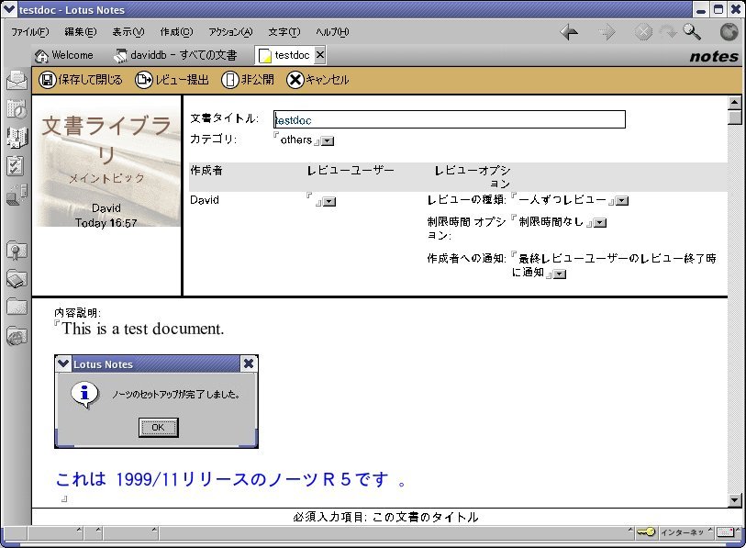Open the レビューの種類 dropdown
Viewport: 746px width, 548px height.
[622, 201]
